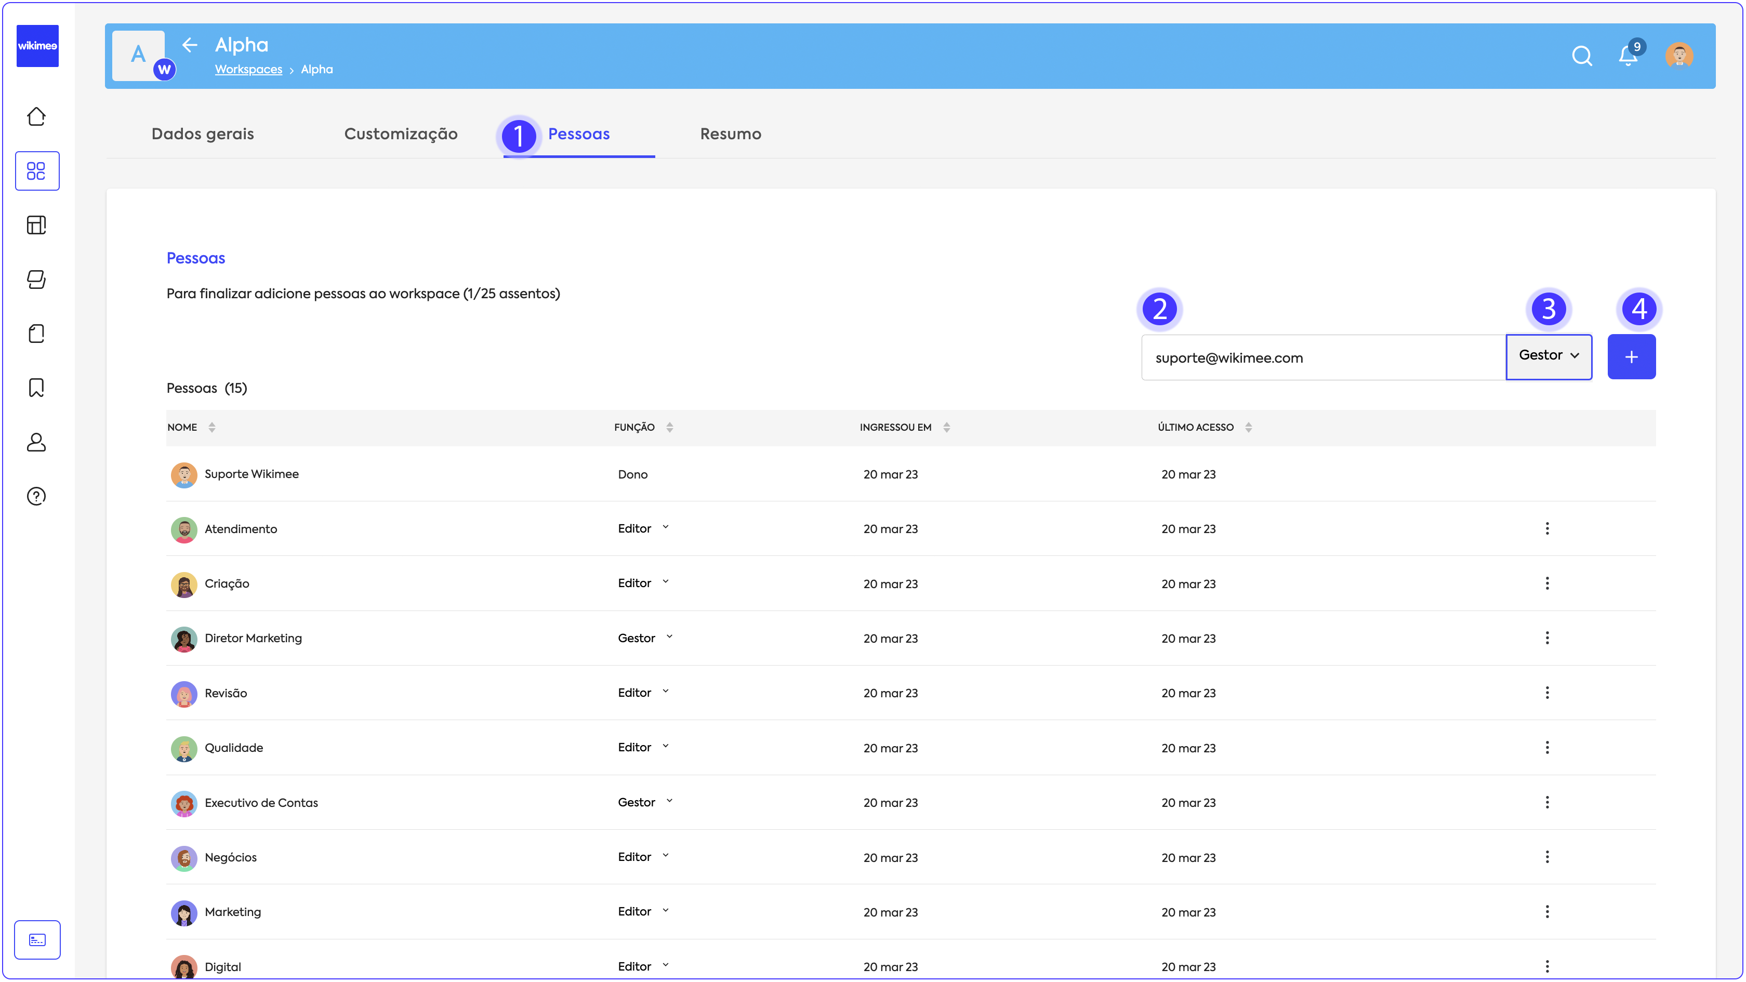Open three-dot menu for Diretor Marketing
This screenshot has width=1746, height=982.
[1547, 638]
